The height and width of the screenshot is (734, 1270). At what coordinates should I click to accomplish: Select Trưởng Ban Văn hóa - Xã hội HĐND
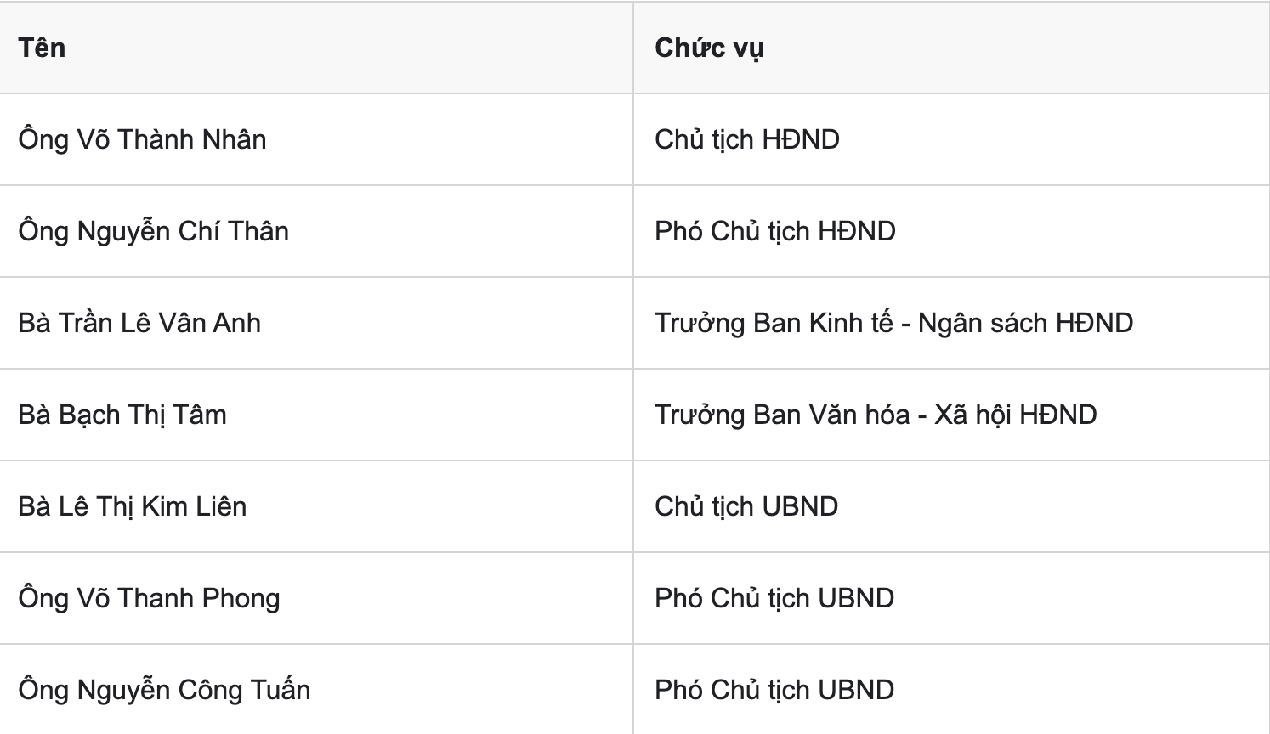[x=876, y=415]
